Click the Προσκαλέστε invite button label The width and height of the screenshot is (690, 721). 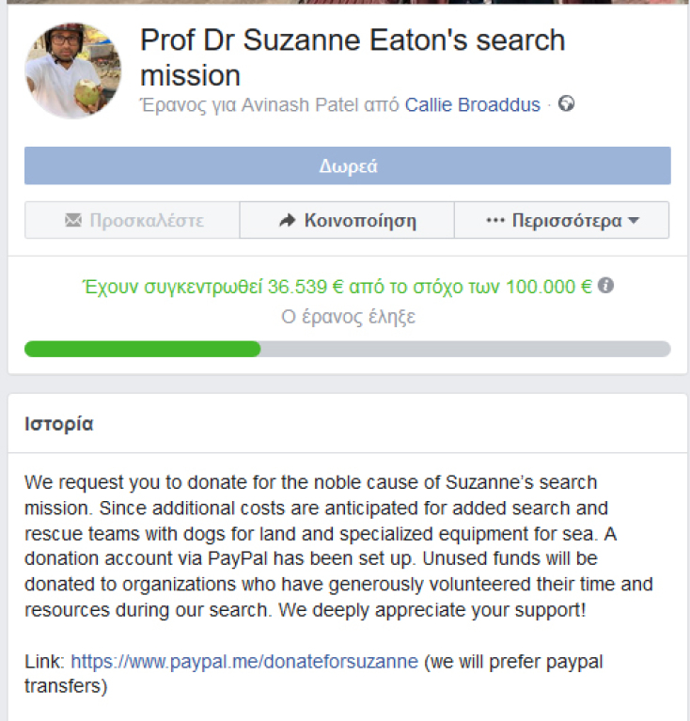pos(147,221)
